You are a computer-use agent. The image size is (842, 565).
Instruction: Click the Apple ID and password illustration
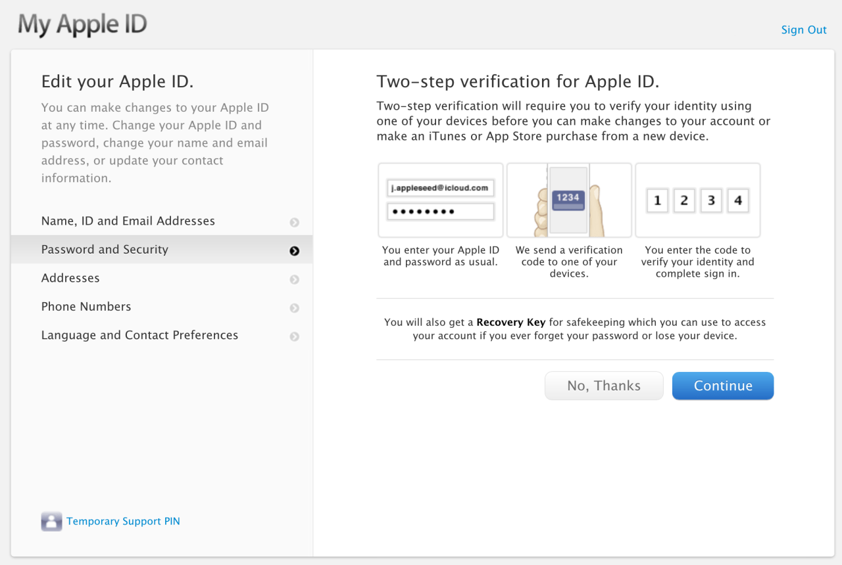pos(441,200)
